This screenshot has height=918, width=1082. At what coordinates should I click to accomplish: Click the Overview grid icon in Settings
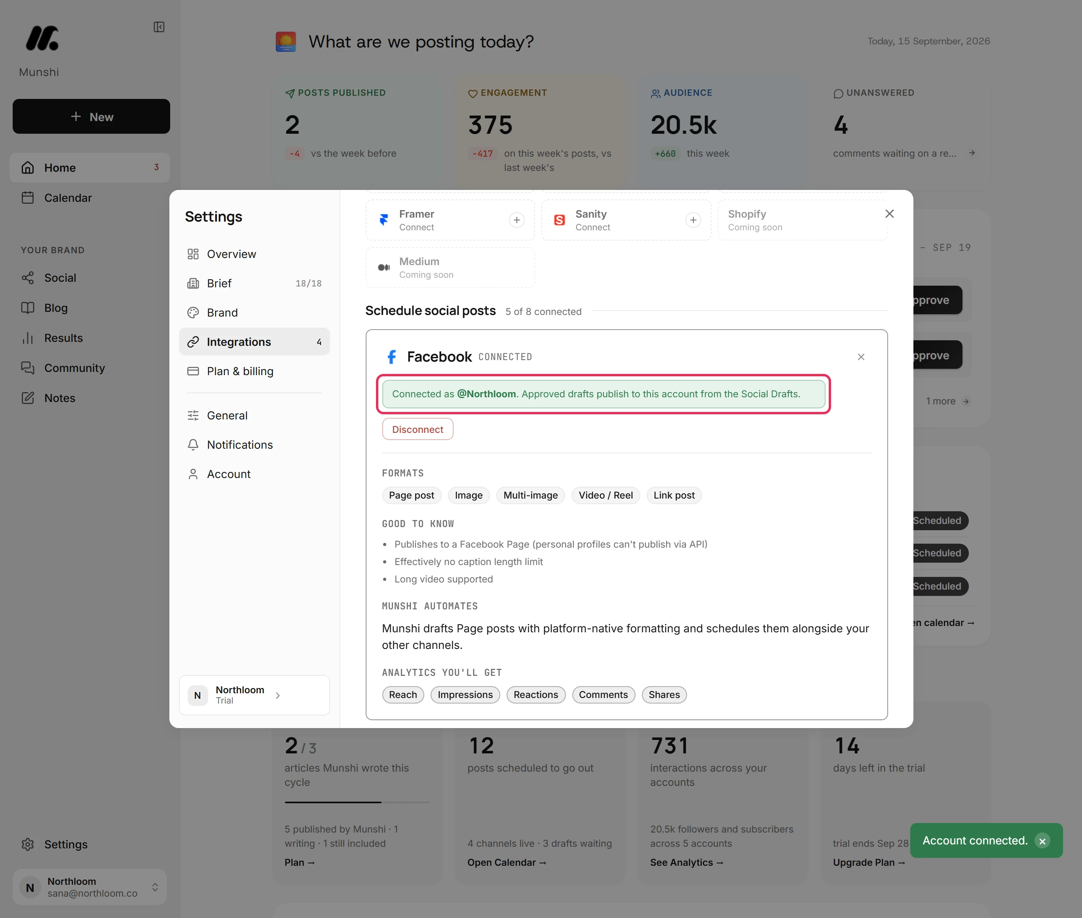(x=193, y=254)
